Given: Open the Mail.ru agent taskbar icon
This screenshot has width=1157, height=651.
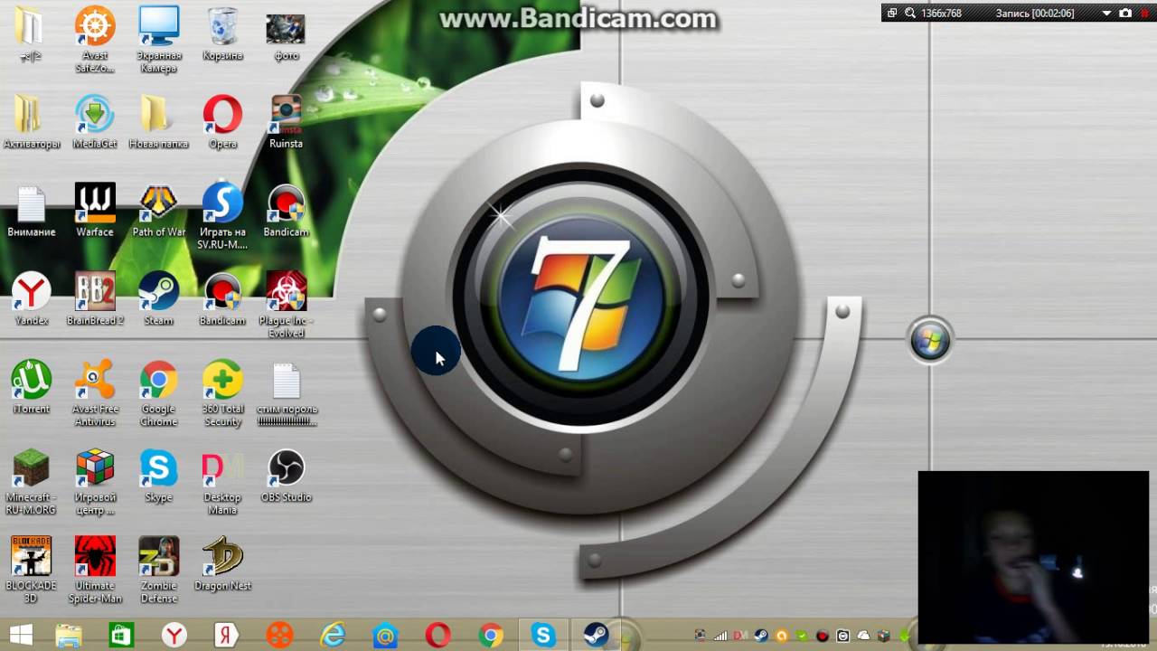Looking at the screenshot, I should click(x=385, y=636).
